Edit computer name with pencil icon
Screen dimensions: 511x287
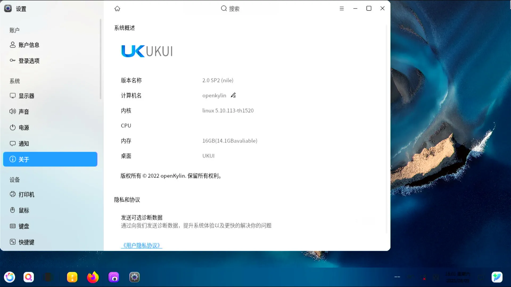[233, 95]
